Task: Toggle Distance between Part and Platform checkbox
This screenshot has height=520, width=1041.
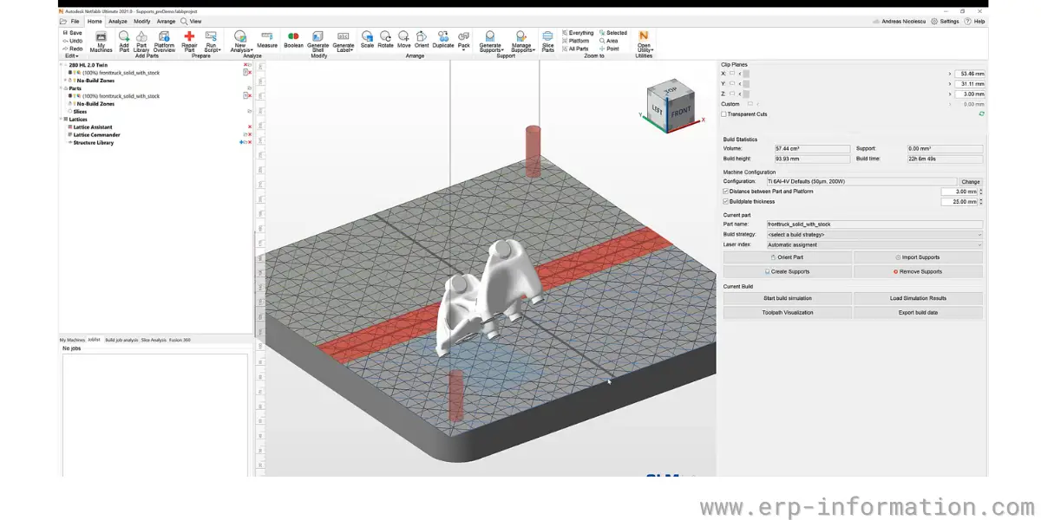Action: click(725, 192)
